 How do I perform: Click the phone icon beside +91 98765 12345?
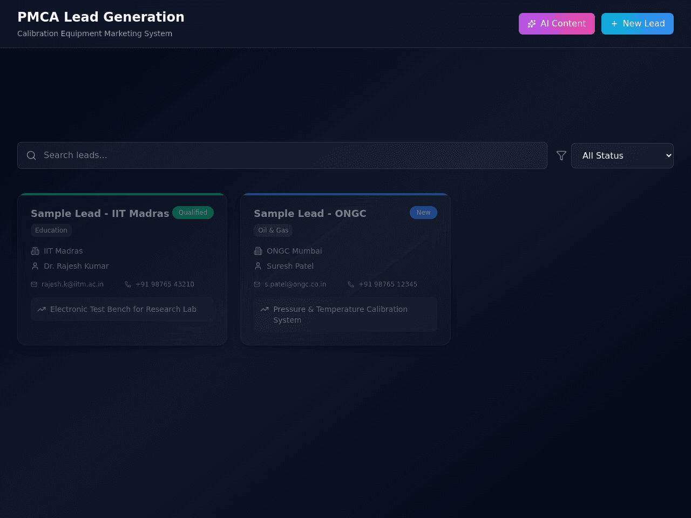(x=351, y=284)
